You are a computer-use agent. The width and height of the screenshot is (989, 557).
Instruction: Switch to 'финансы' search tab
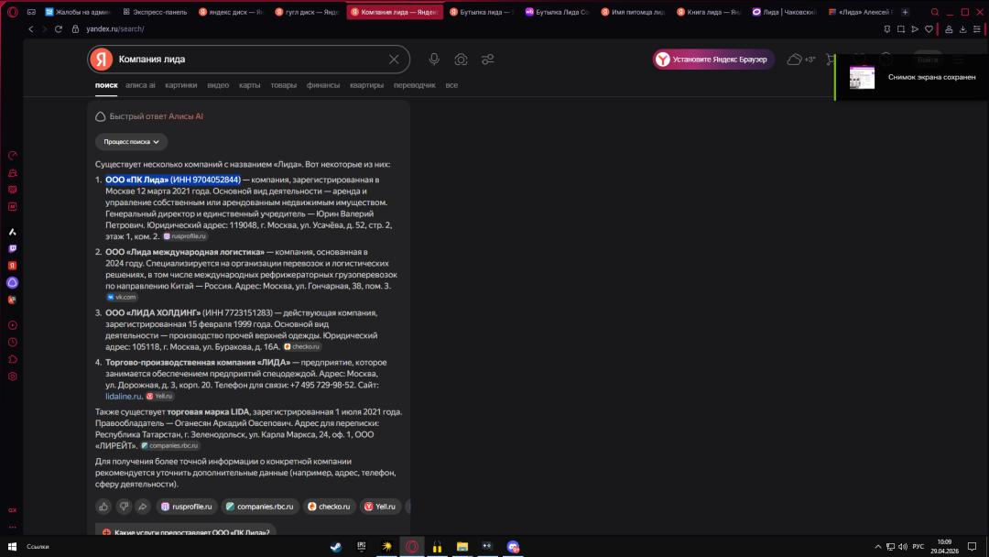point(323,85)
